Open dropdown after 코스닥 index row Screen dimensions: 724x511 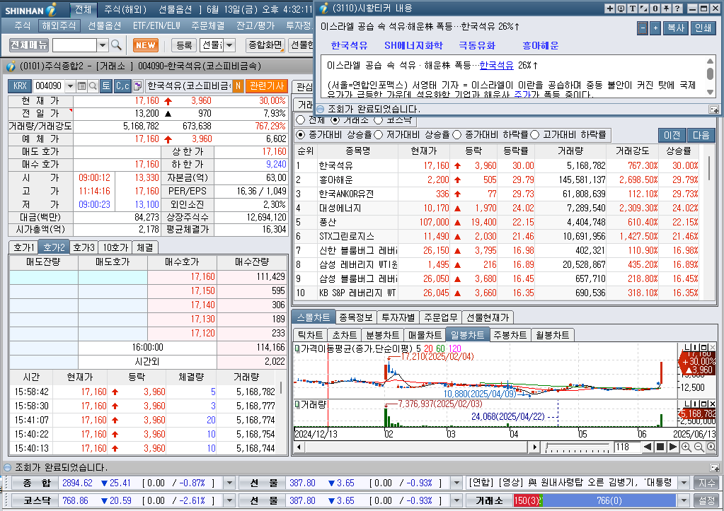pyautogui.click(x=229, y=500)
